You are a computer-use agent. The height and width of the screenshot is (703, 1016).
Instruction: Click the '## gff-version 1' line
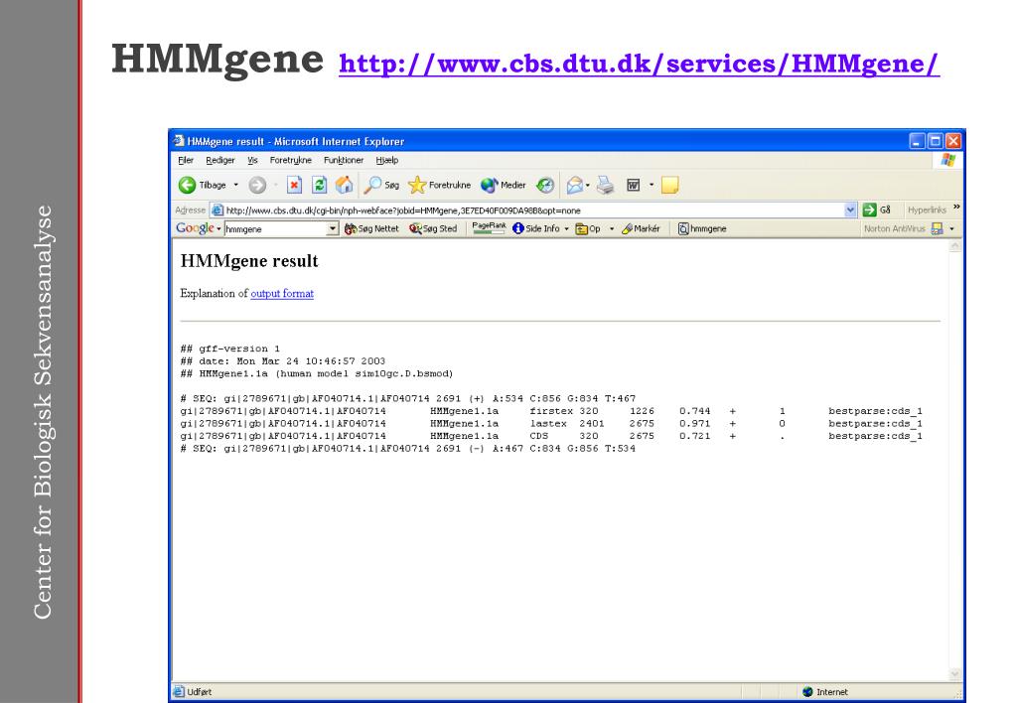pos(230,349)
